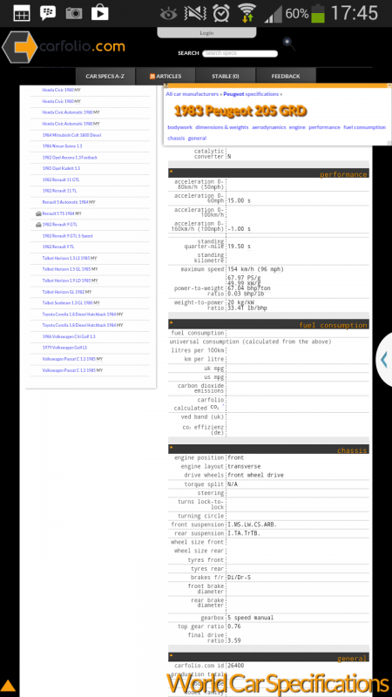
Task: Open the STABLE (0) tab
Action: tap(226, 77)
